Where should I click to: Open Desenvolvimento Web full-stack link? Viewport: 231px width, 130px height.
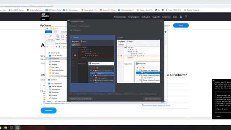tap(156, 105)
